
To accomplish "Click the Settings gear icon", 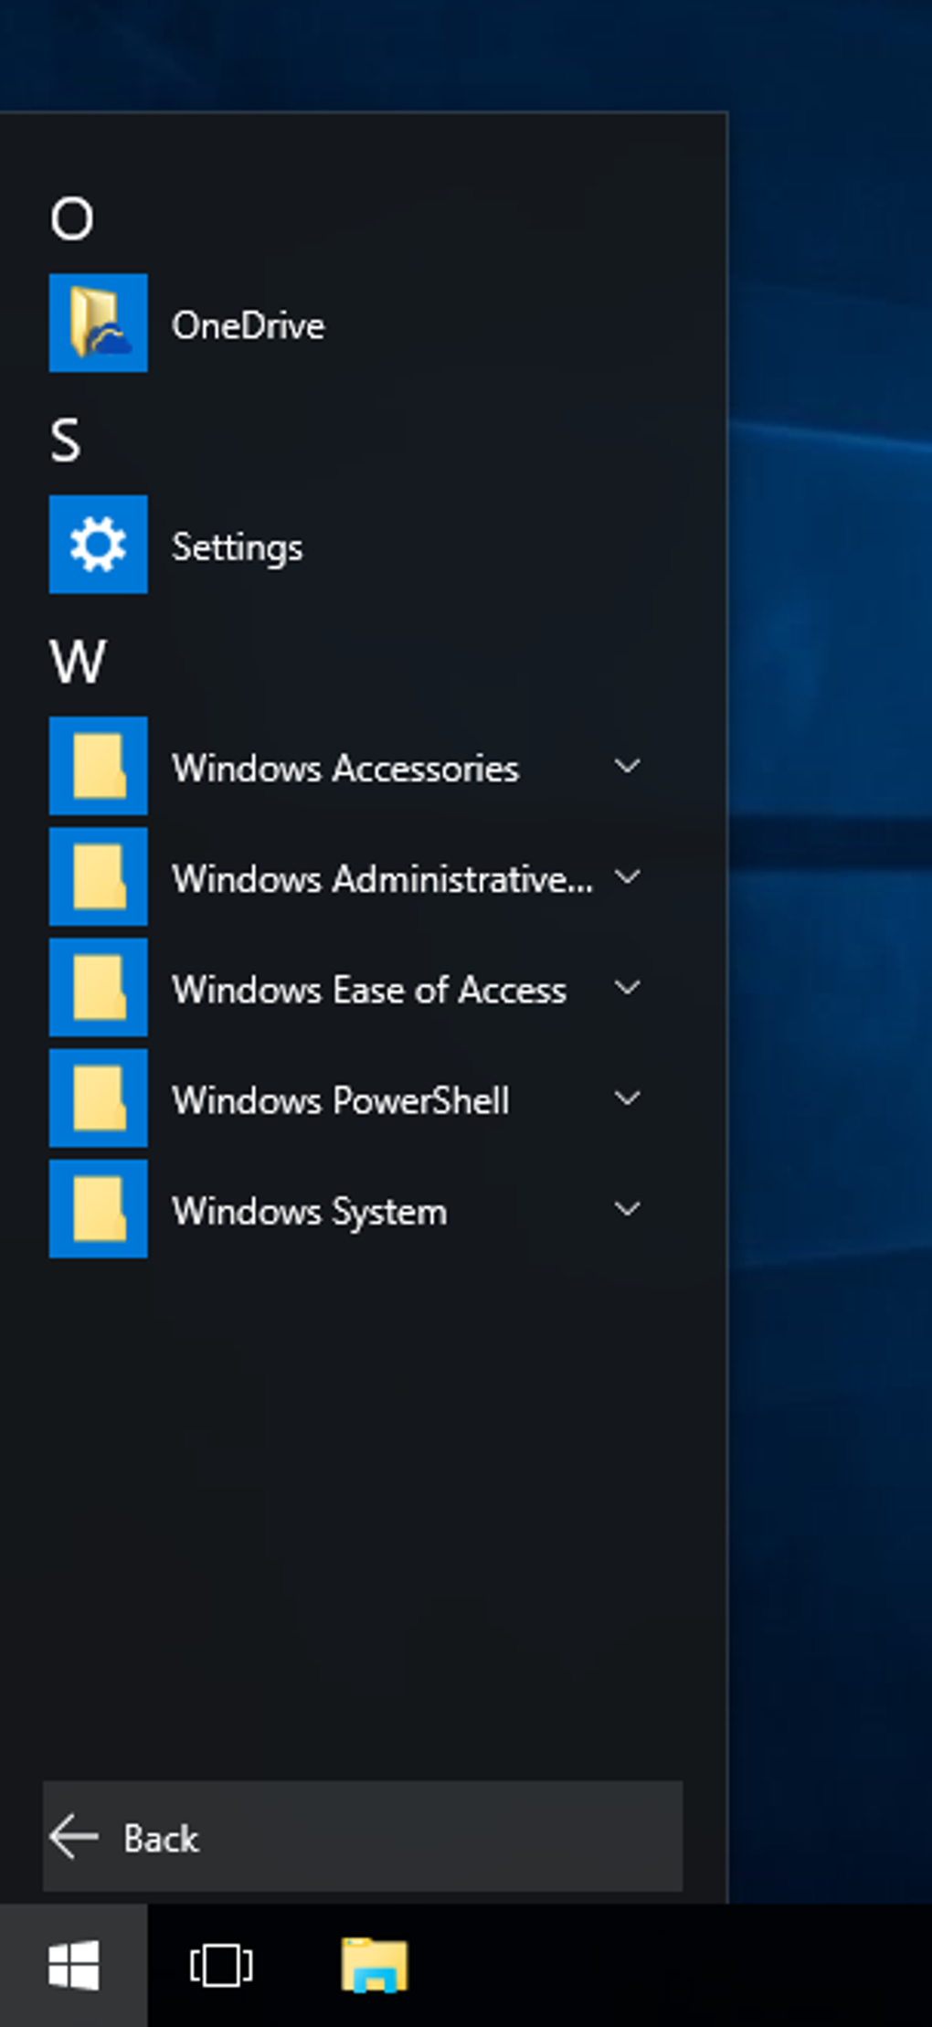I will click(x=98, y=545).
